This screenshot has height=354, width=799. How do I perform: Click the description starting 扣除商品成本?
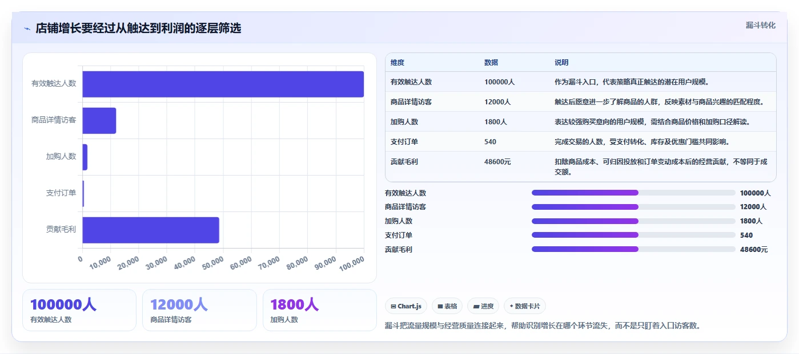point(661,166)
